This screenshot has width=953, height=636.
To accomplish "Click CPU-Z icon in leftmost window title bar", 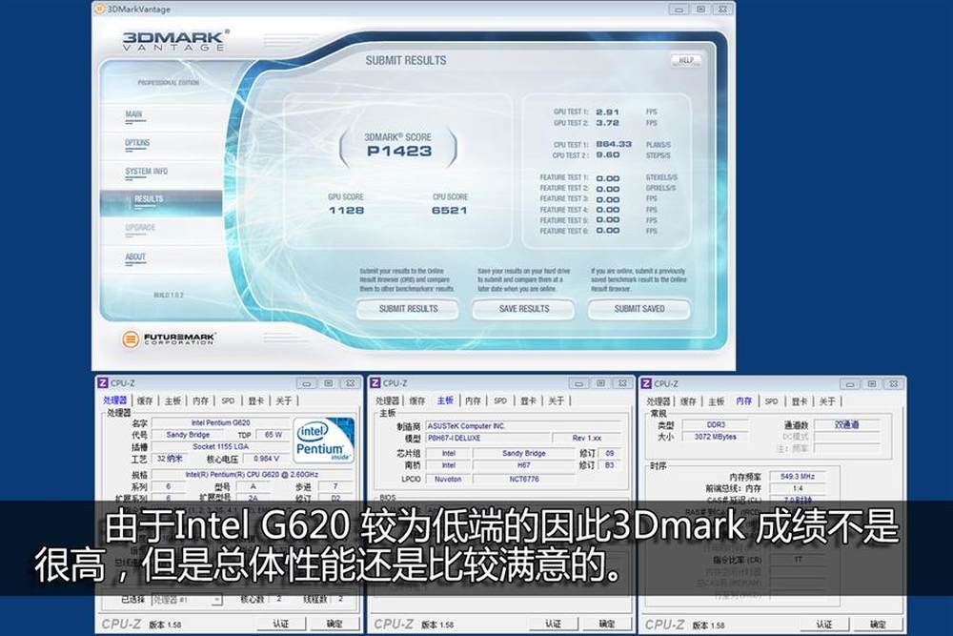I will pyautogui.click(x=103, y=383).
